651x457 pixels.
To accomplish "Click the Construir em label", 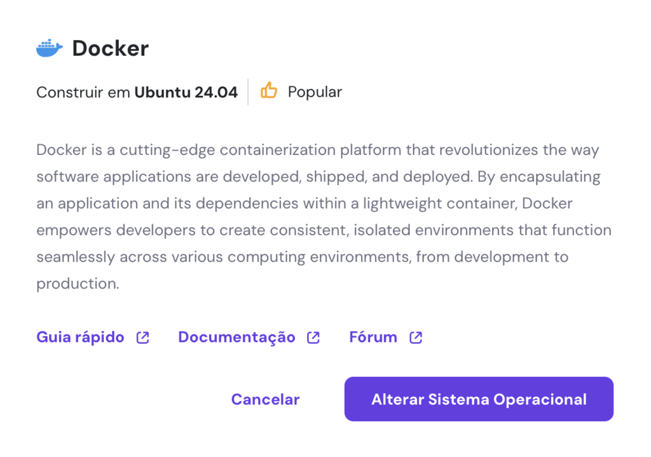I will (x=83, y=92).
